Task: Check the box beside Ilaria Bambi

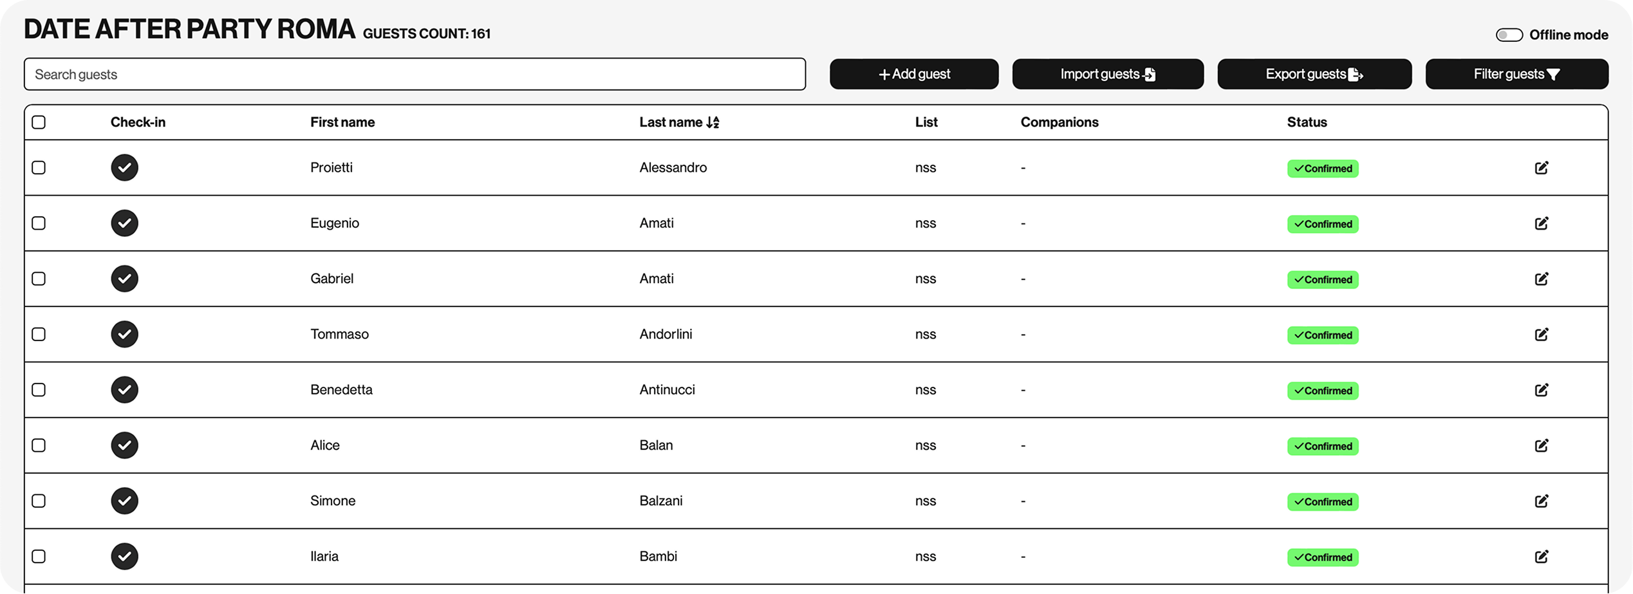Action: tap(39, 557)
